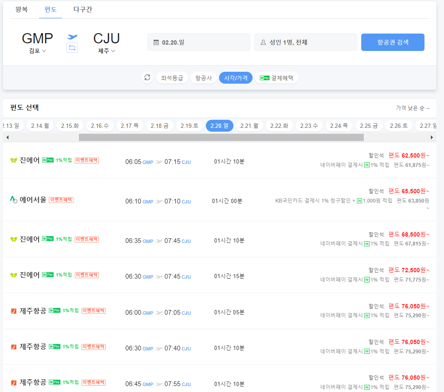The image size is (444, 392).
Task: Click 성인 1명, 전체 passenger field
Action: [306, 42]
